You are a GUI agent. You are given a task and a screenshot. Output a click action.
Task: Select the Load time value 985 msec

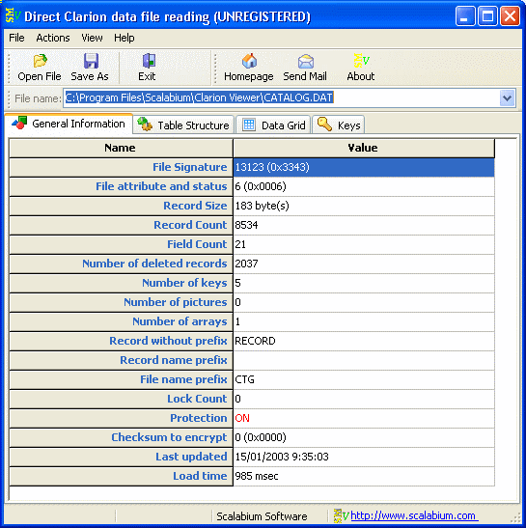point(364,476)
